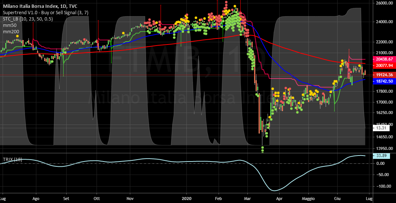The image size is (396, 203).
Task: Click the Ott label on time axis
Action: pos(97,199)
